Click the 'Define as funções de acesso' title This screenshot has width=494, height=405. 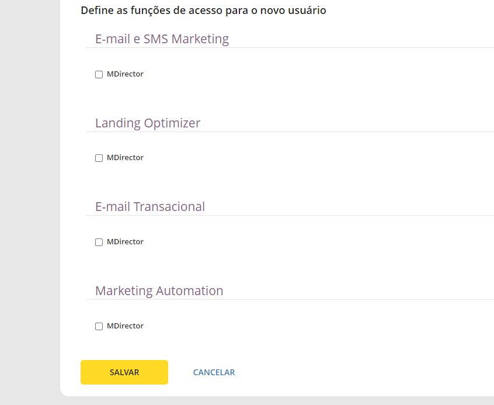click(203, 11)
